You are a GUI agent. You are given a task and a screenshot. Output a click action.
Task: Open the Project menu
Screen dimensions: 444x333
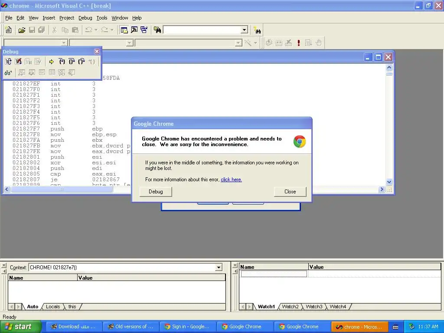[67, 18]
